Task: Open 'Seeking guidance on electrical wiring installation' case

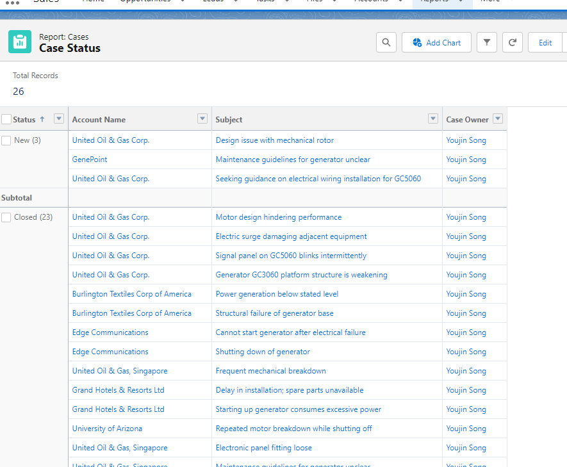Action: tap(318, 179)
